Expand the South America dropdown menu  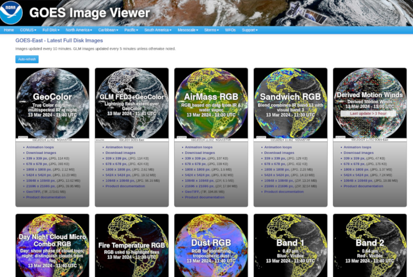click(x=158, y=30)
